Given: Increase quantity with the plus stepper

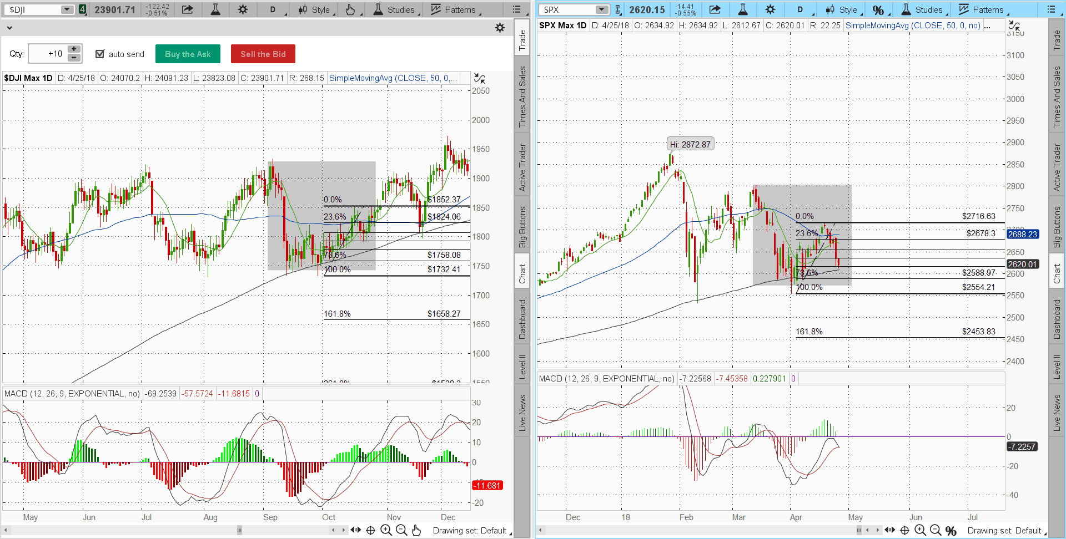Looking at the screenshot, I should point(74,49).
